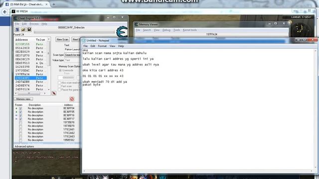Open Notepad Help menu
Viewport: 319px width, 179px height.
tap(121, 46)
